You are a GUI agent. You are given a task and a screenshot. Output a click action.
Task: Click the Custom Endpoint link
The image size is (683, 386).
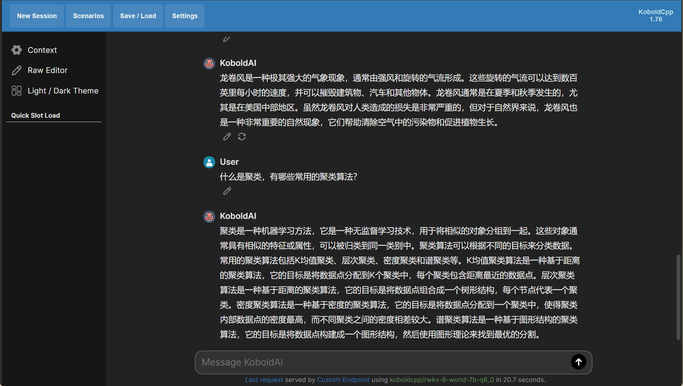point(343,380)
